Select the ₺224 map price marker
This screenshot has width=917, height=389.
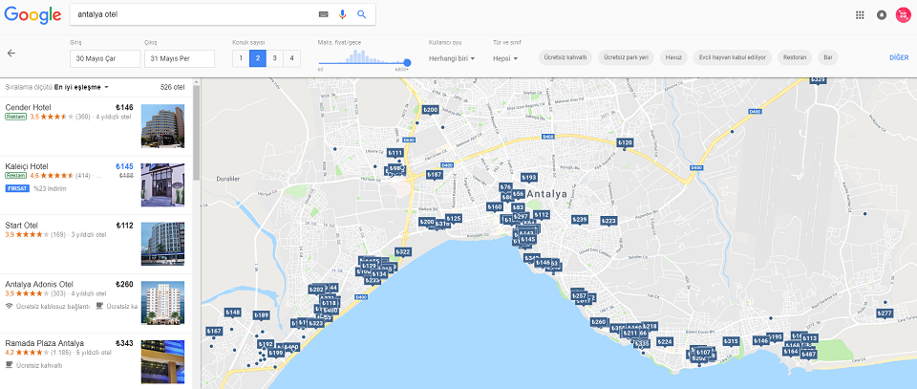point(665,341)
